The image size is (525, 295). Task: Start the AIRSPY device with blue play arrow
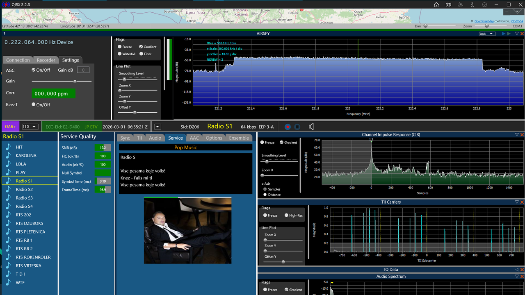click(x=504, y=34)
